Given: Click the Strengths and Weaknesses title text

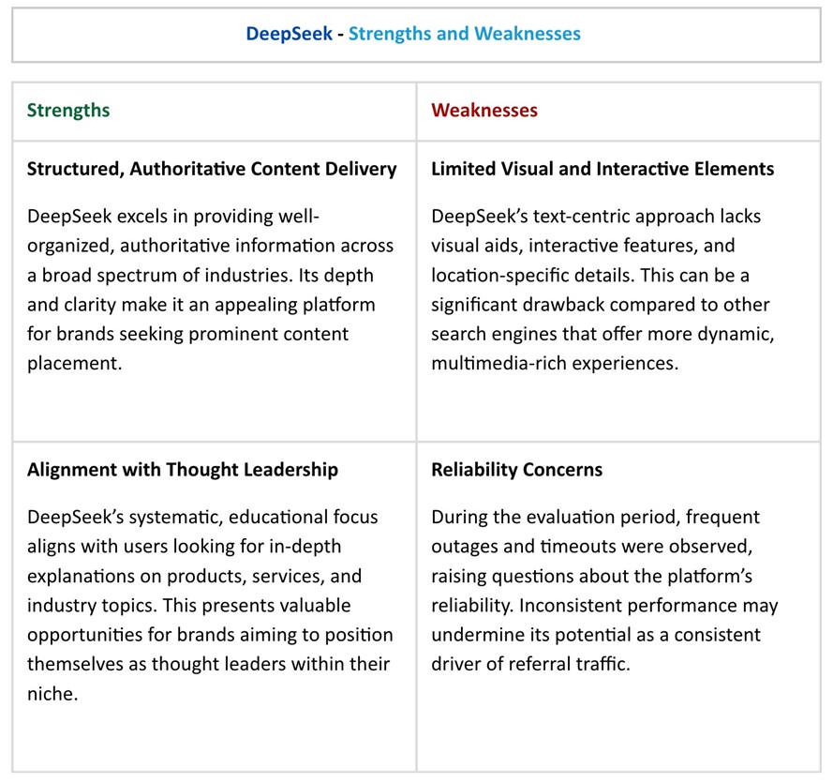Looking at the screenshot, I should 465,34.
